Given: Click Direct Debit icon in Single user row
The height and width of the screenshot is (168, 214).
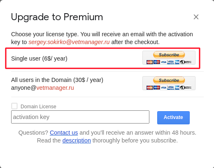Looking at the screenshot, I should pos(186,62).
